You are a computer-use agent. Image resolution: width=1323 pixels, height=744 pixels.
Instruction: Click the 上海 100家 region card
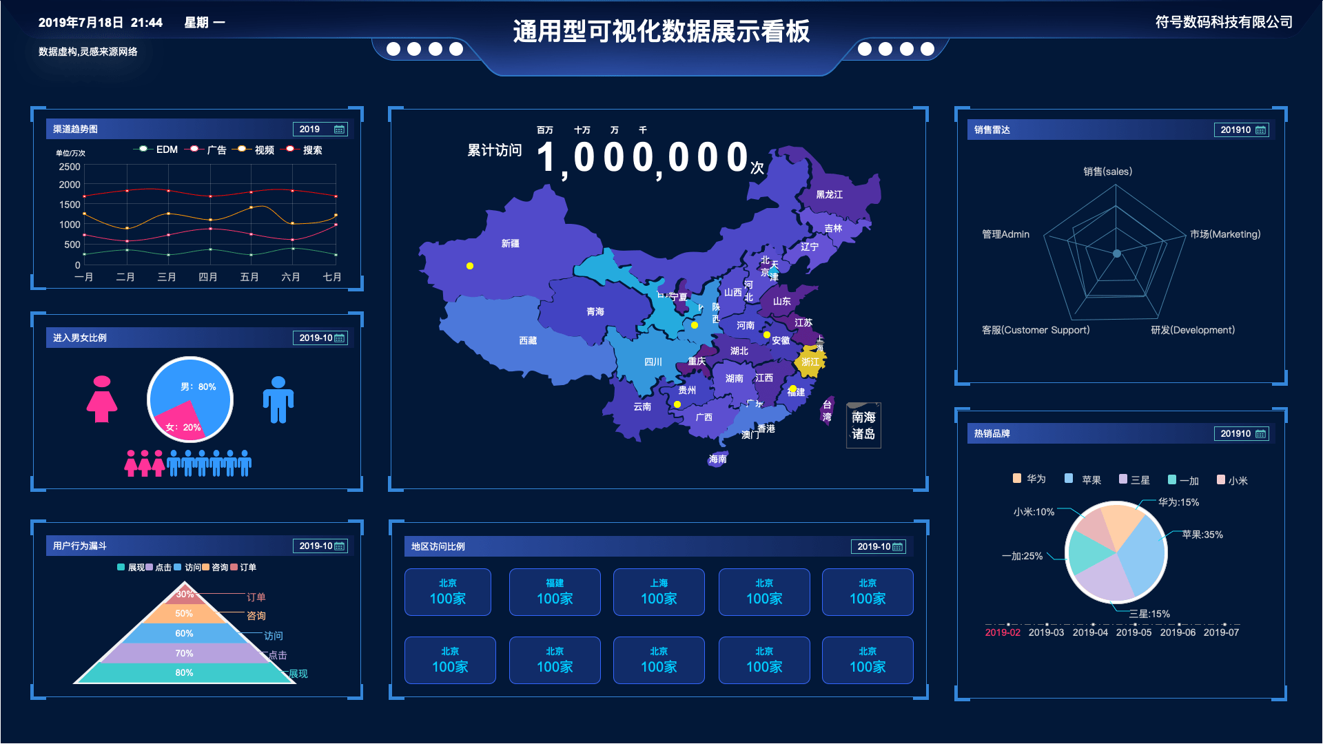[659, 592]
